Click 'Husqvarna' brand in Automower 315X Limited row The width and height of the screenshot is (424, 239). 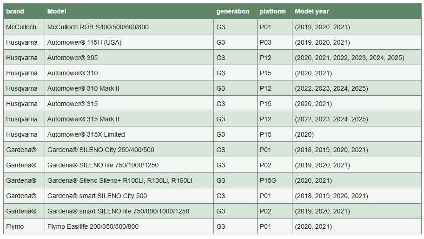coord(24,134)
